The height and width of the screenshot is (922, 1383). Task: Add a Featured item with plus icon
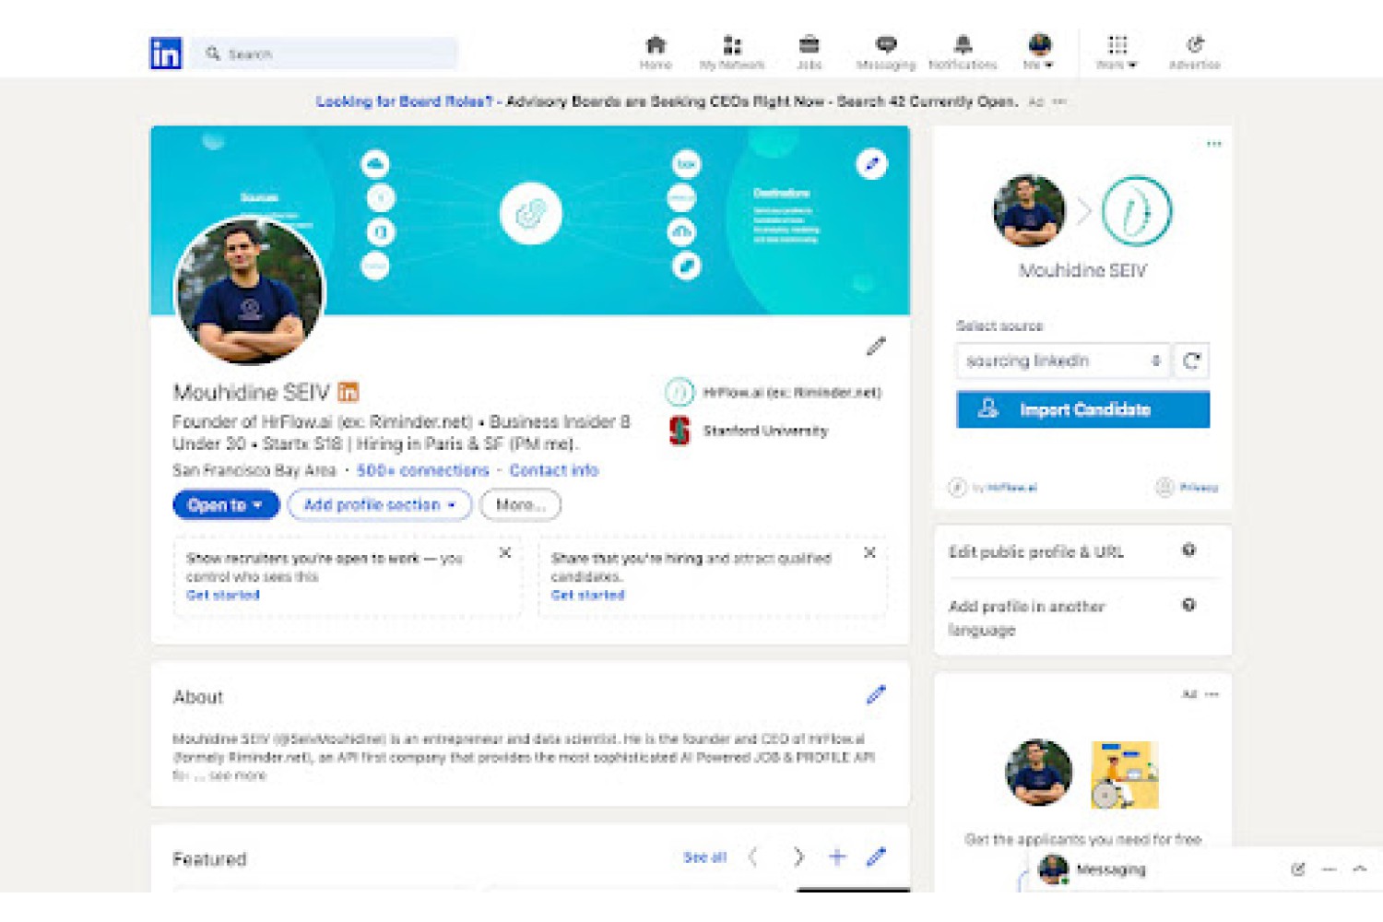pos(837,857)
